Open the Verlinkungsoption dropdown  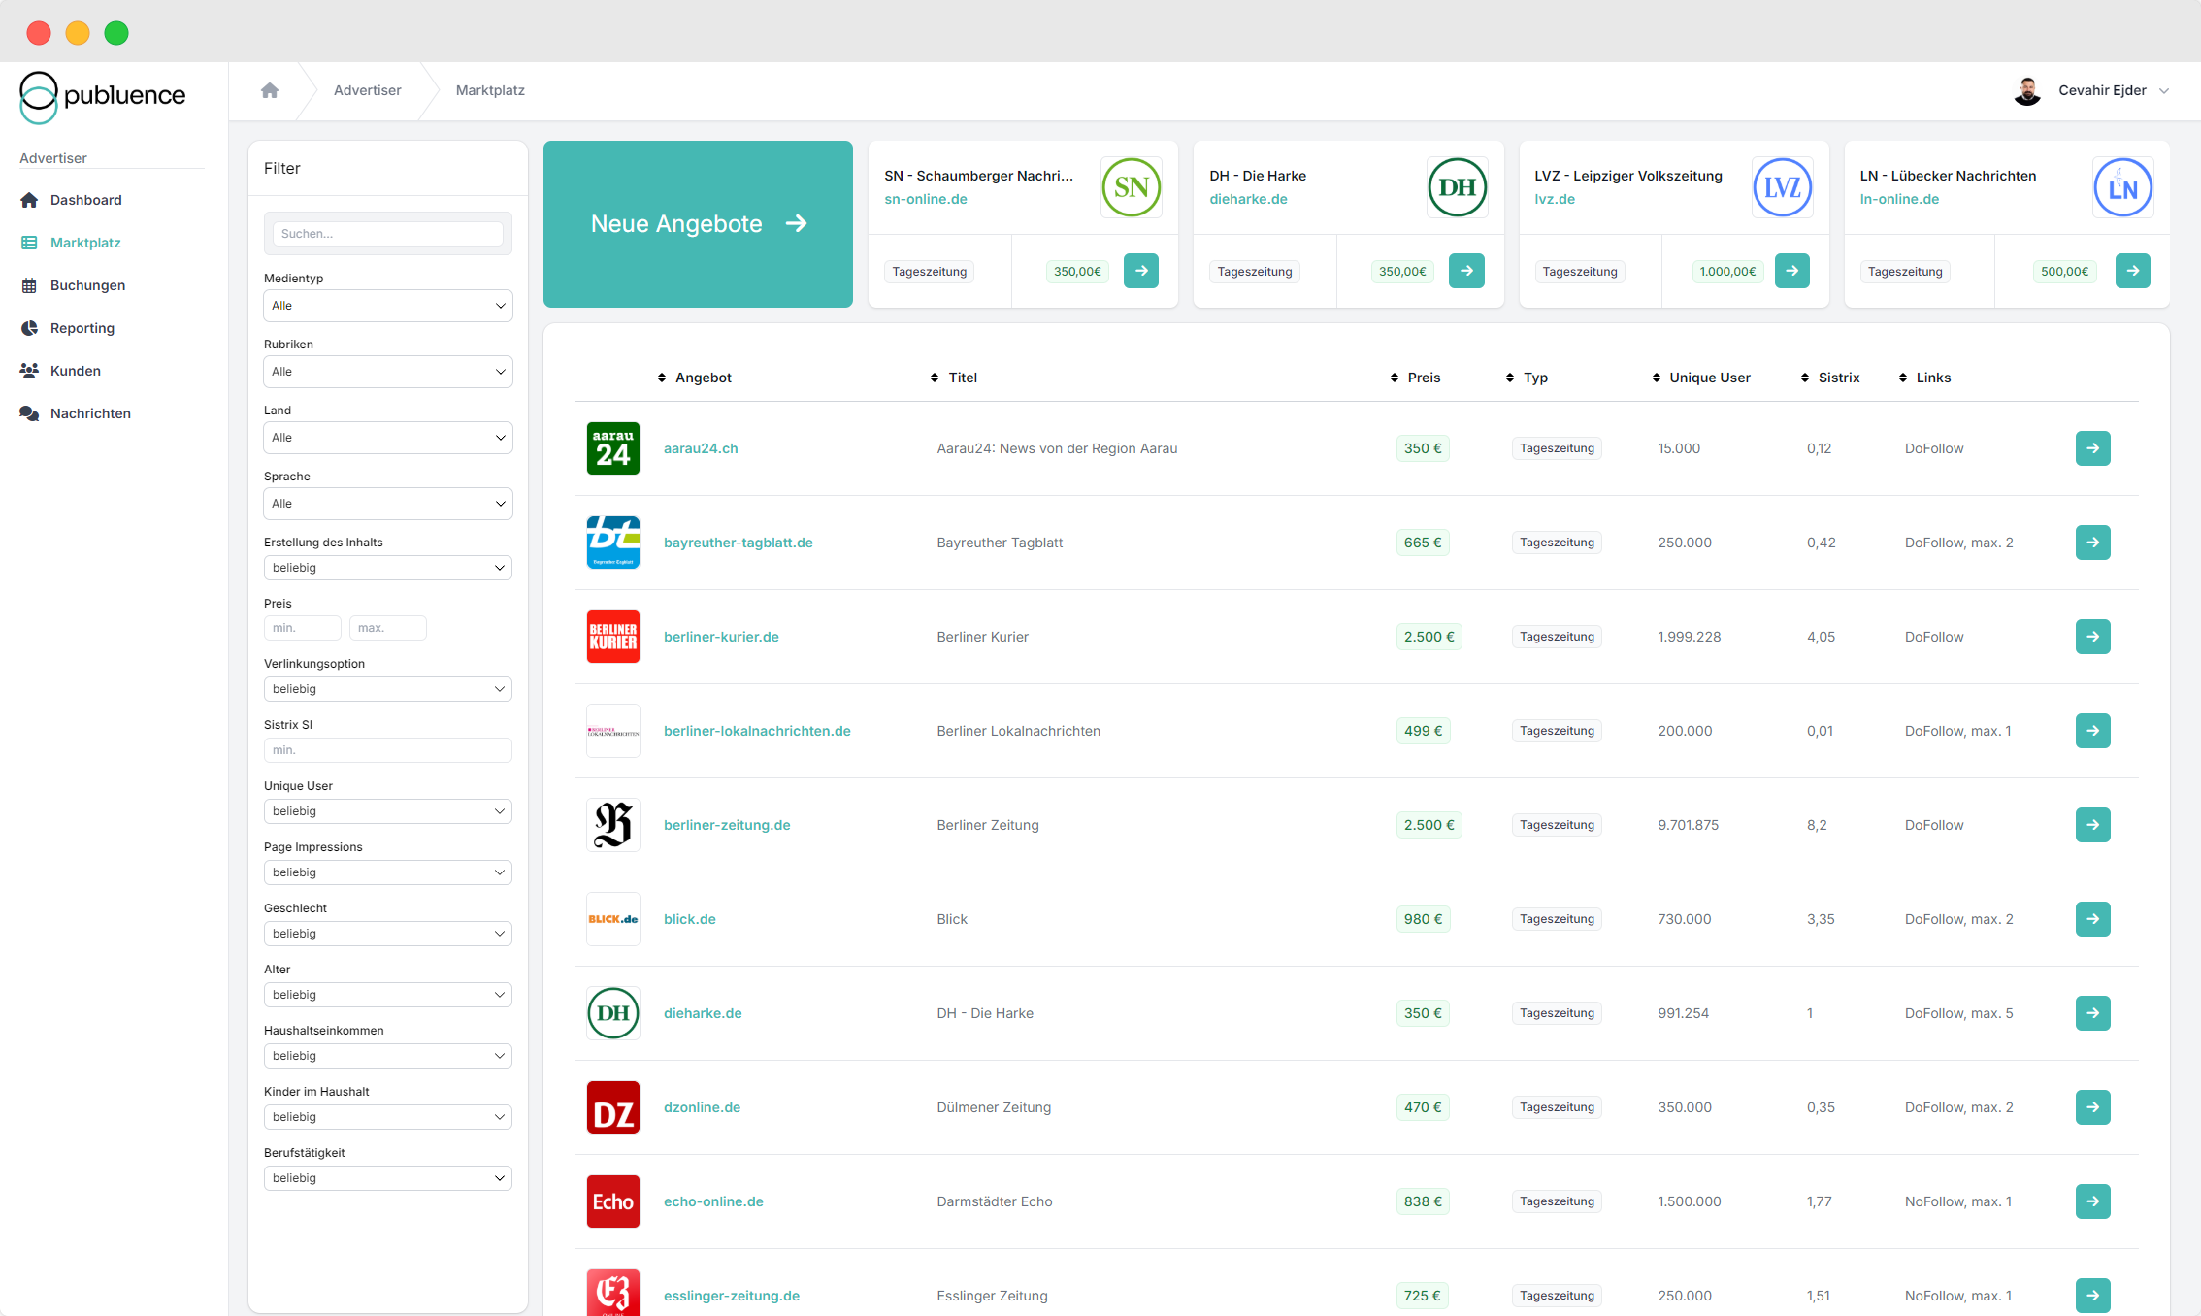[x=387, y=689]
